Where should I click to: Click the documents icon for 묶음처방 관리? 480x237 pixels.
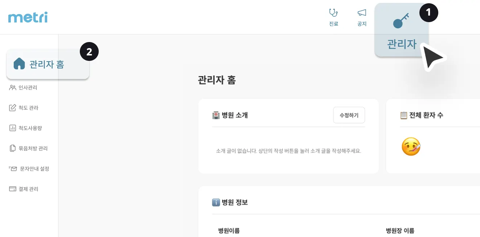[x=13, y=148]
